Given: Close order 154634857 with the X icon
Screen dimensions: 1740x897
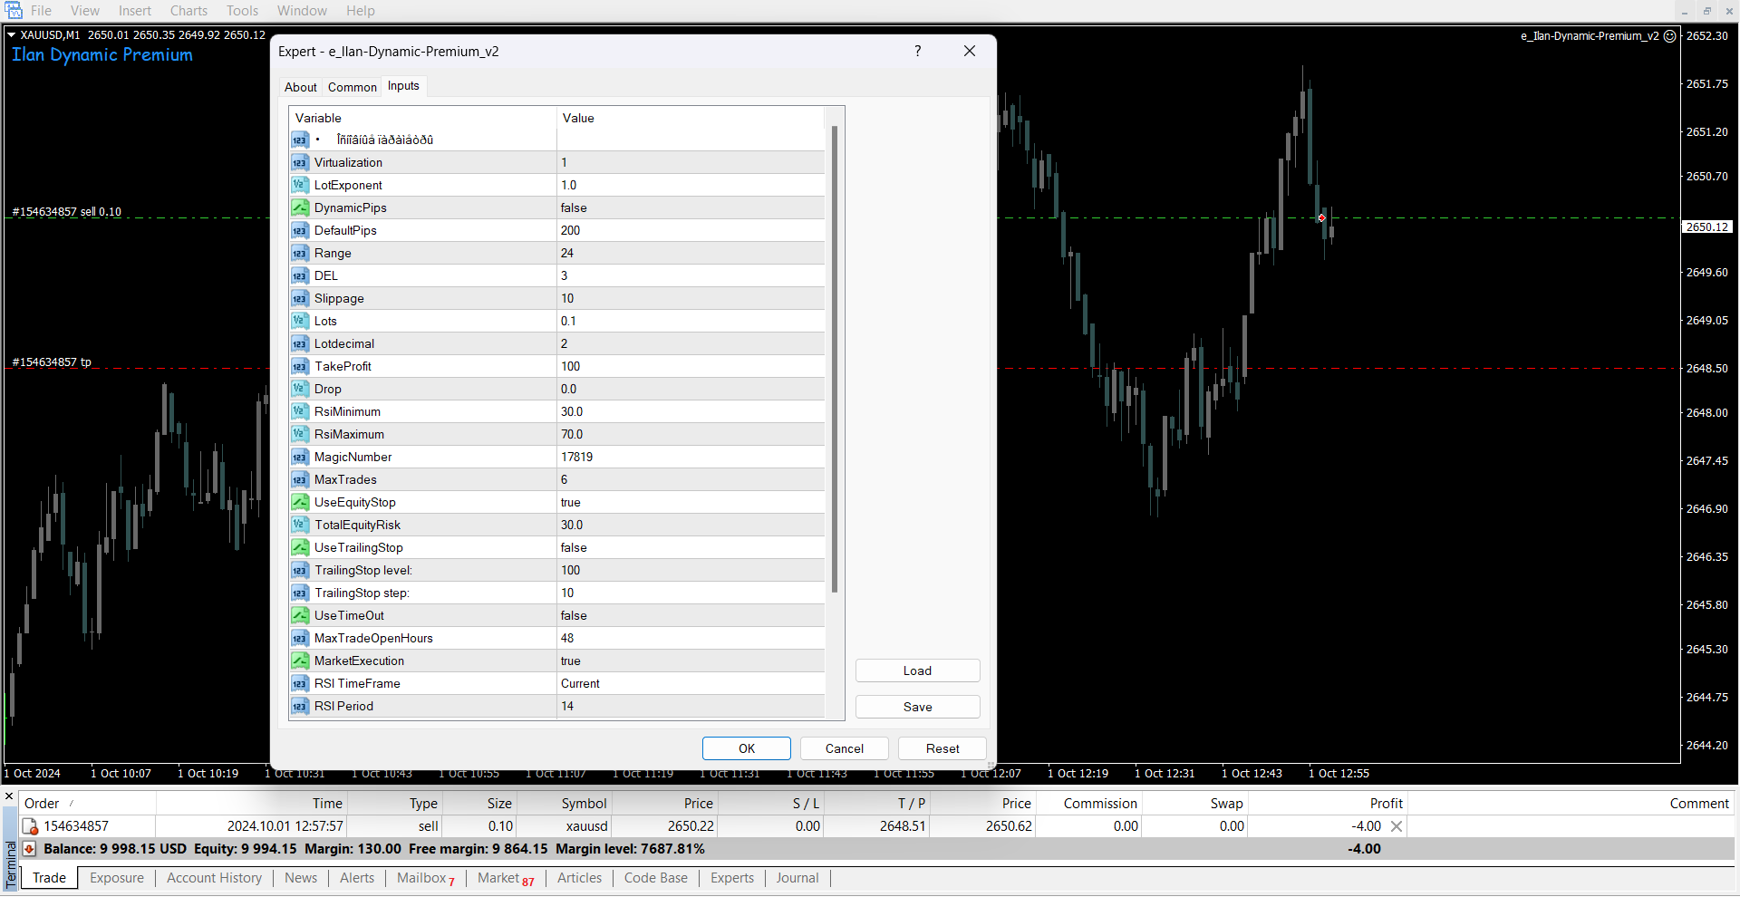Looking at the screenshot, I should point(1397,826).
